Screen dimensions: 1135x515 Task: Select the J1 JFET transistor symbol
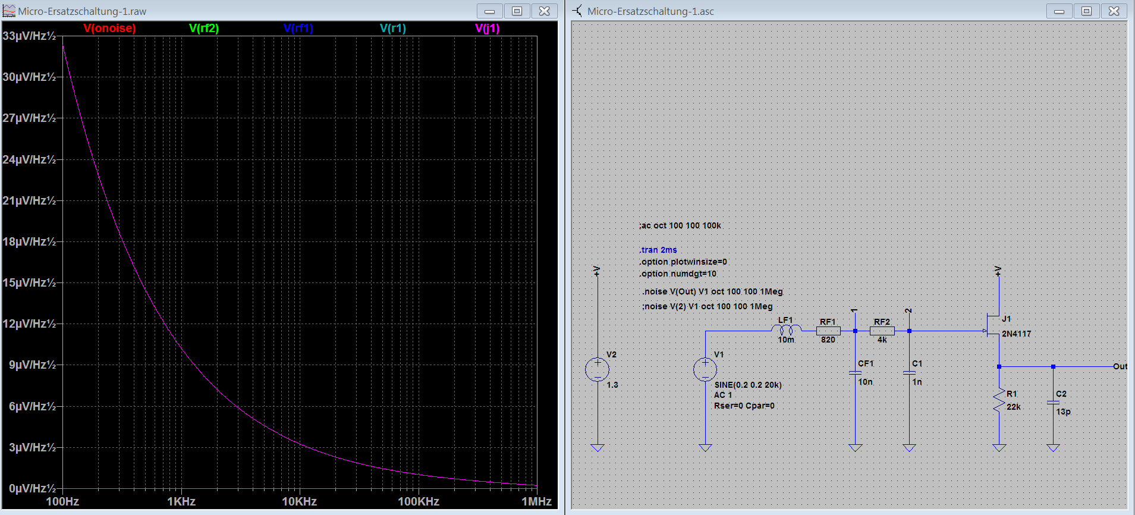[993, 325]
